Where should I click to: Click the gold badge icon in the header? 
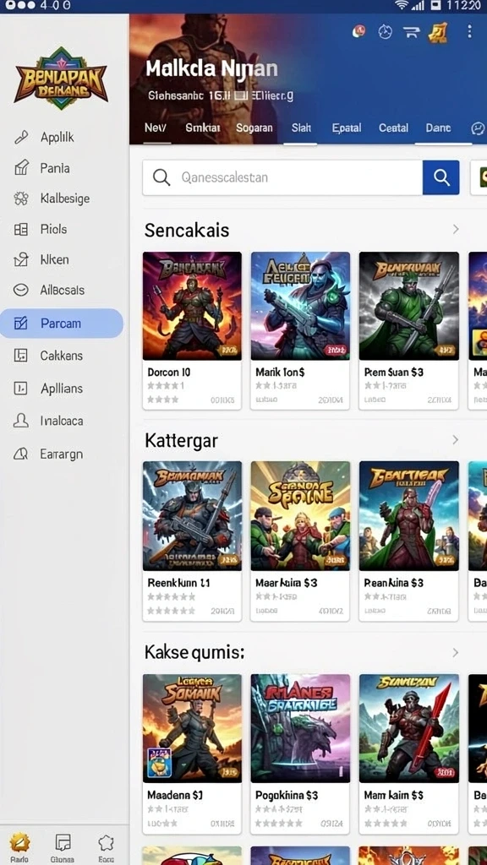(437, 32)
